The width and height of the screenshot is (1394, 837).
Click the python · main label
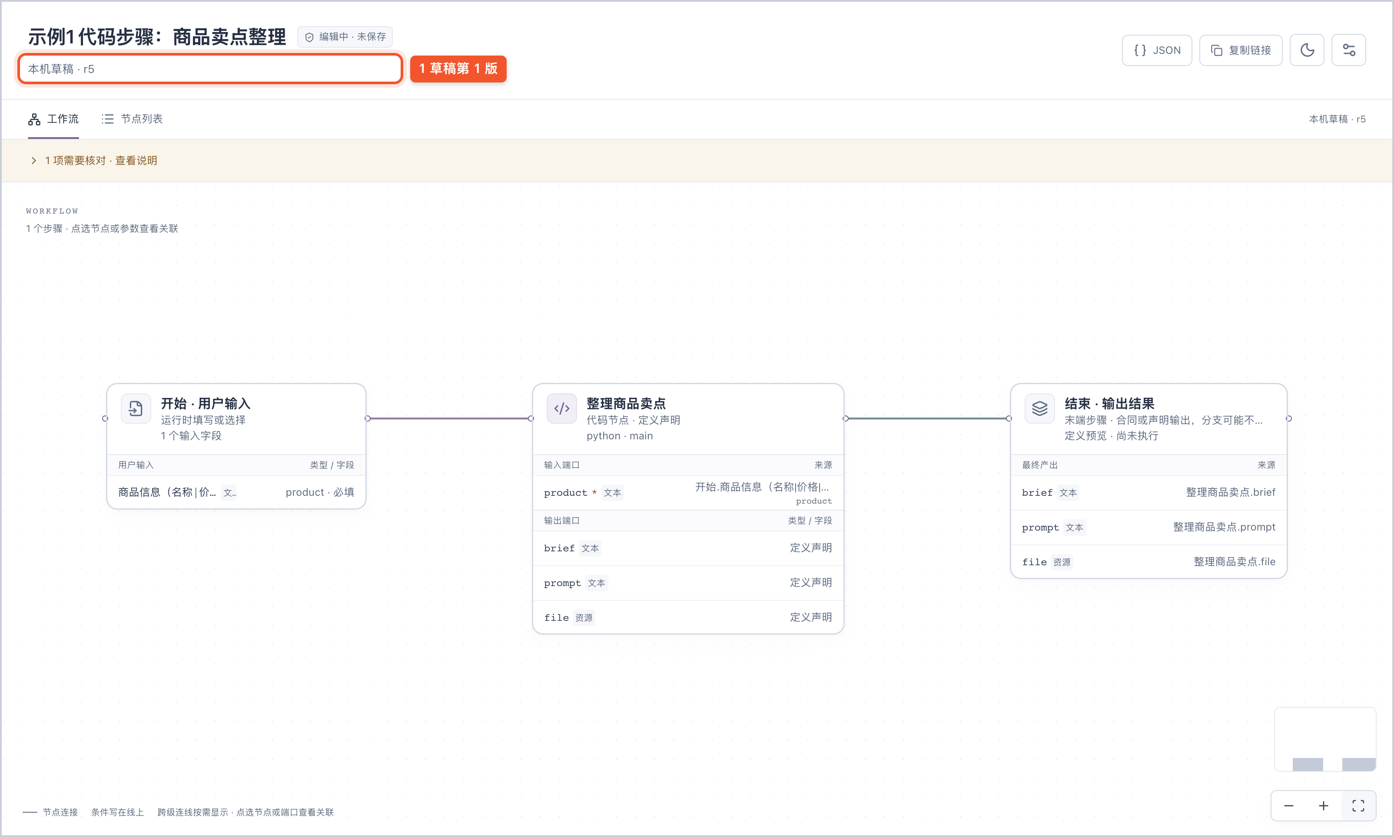pyautogui.click(x=619, y=436)
